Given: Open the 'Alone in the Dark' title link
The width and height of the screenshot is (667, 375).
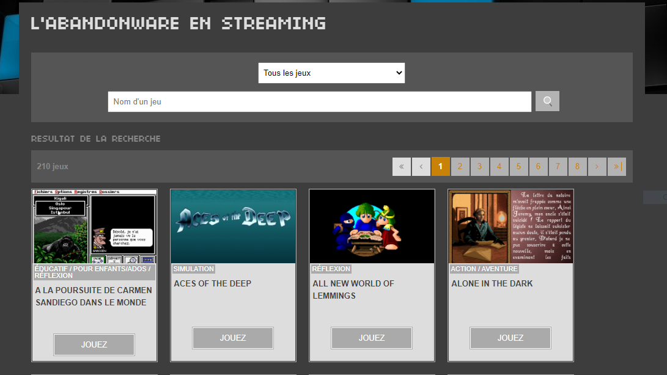Looking at the screenshot, I should [x=492, y=283].
